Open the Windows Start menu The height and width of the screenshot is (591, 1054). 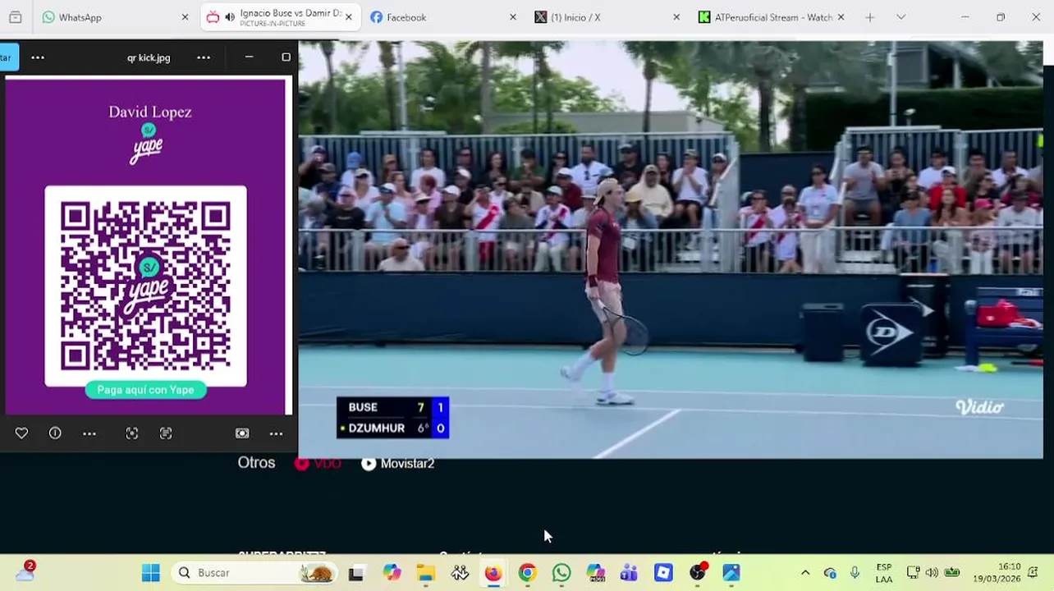pyautogui.click(x=151, y=573)
